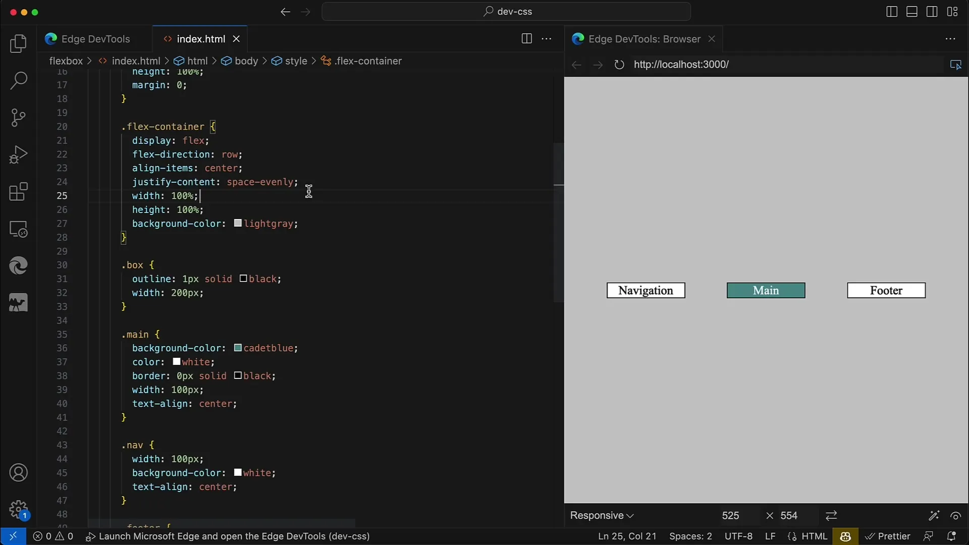Click the Run and Debug icon in sidebar

coord(18,154)
